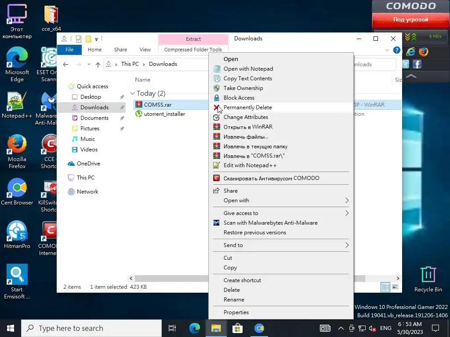The width and height of the screenshot is (450, 337).
Task: Launch Mozilla Firefox desktop shortcut
Action: pos(17,151)
